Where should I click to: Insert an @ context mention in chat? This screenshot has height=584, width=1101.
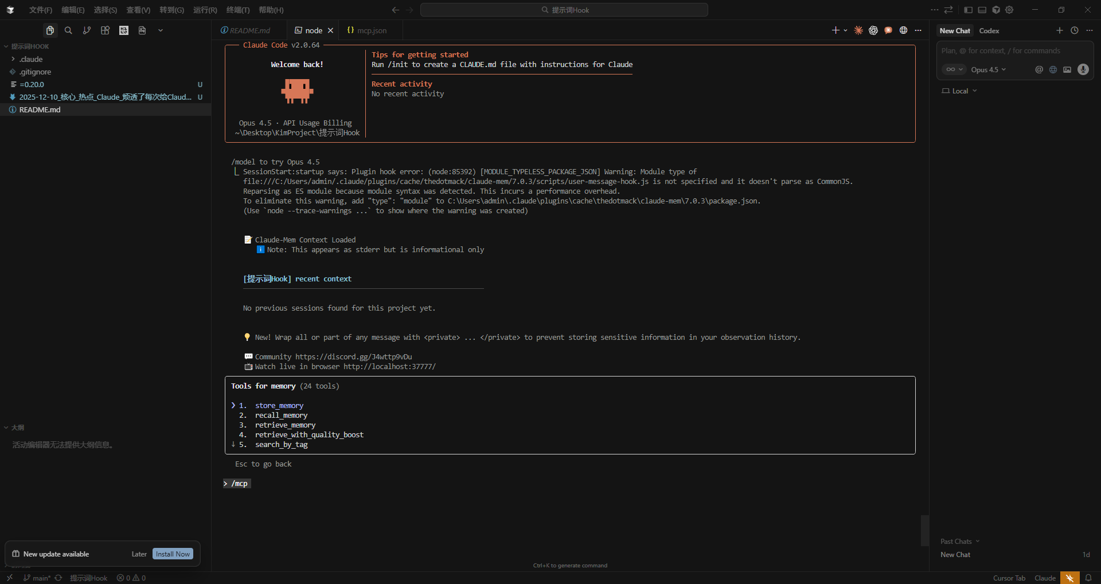1039,69
